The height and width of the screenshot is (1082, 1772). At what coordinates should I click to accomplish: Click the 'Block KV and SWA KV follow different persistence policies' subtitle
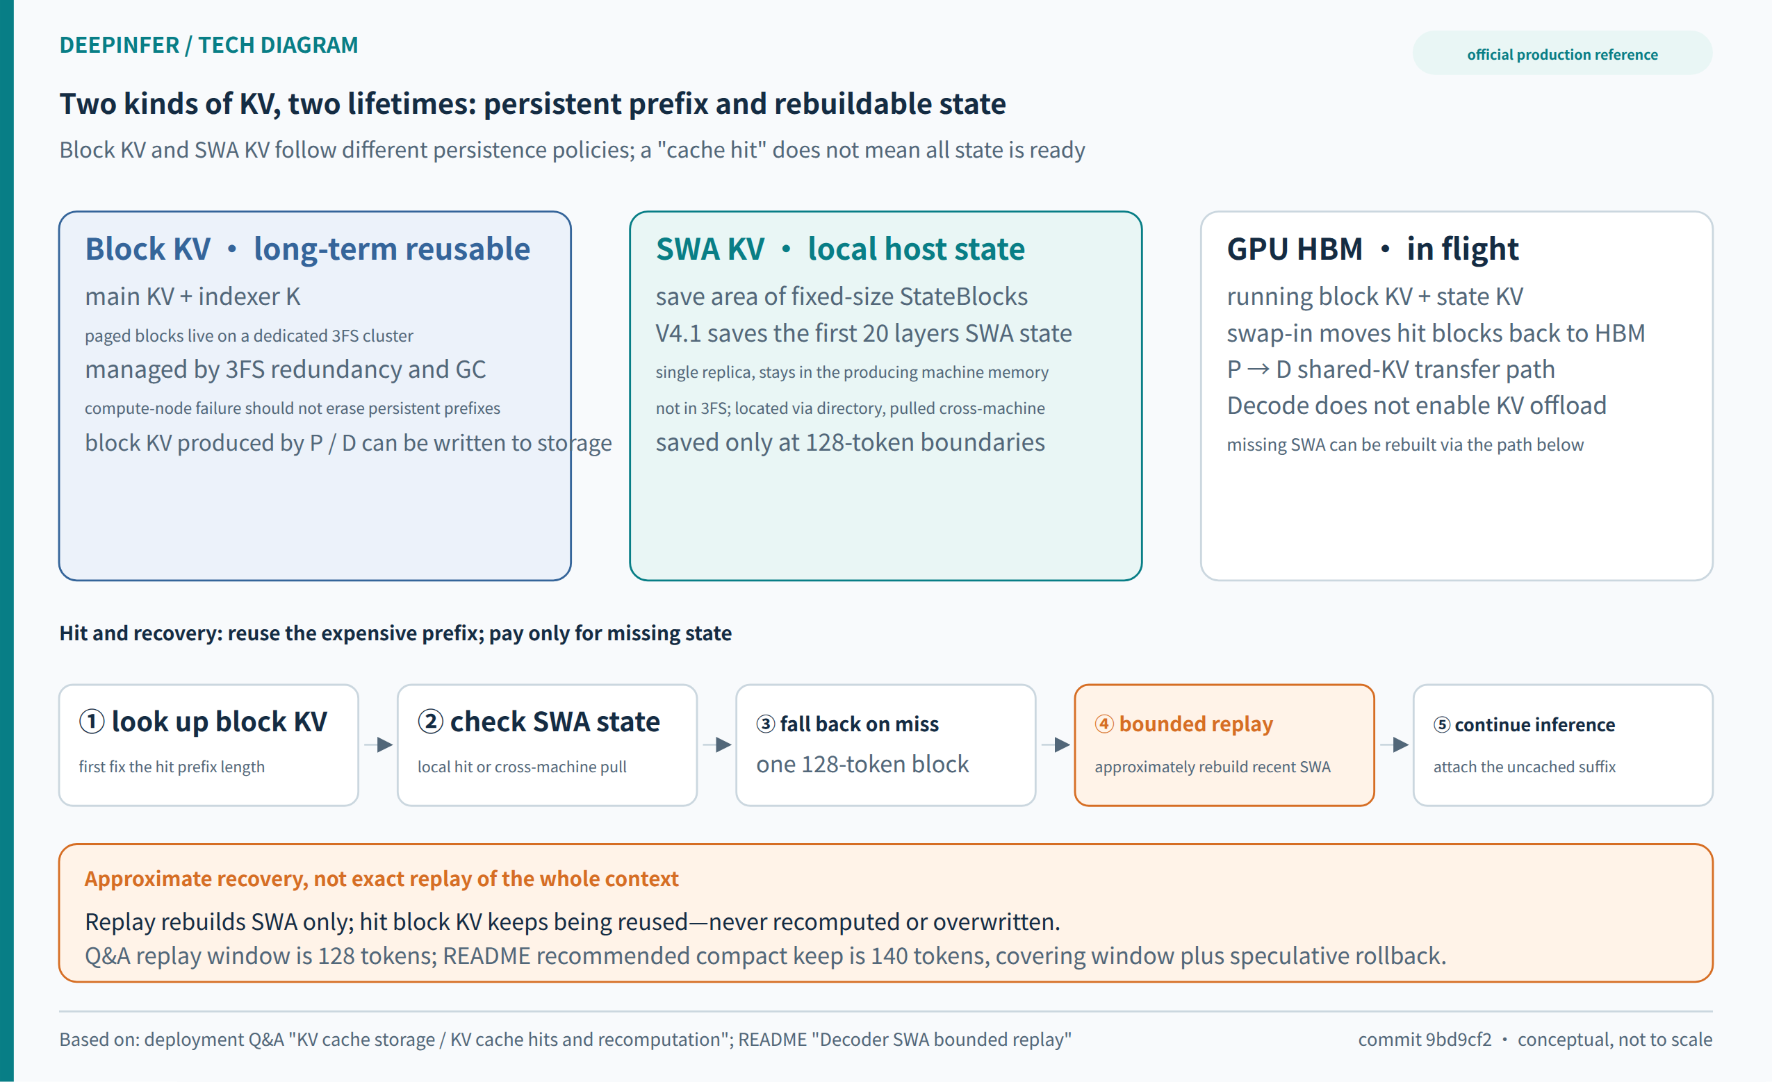coord(572,149)
